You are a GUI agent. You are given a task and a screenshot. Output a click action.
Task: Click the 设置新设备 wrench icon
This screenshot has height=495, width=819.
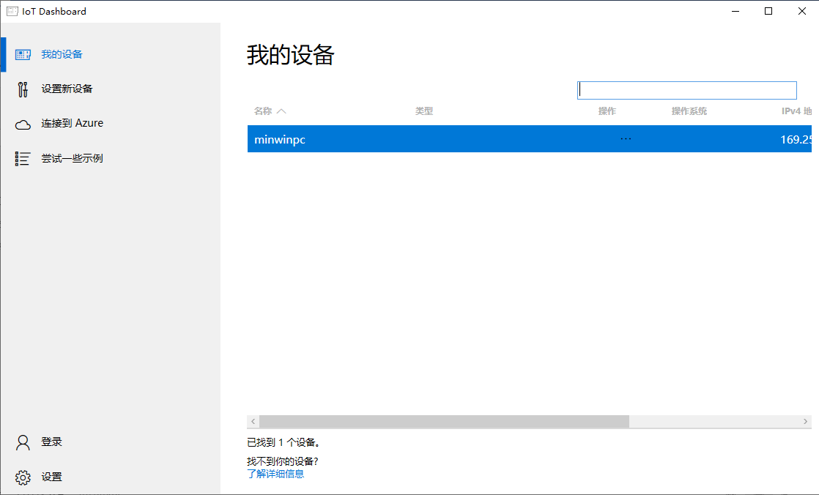[x=22, y=88]
